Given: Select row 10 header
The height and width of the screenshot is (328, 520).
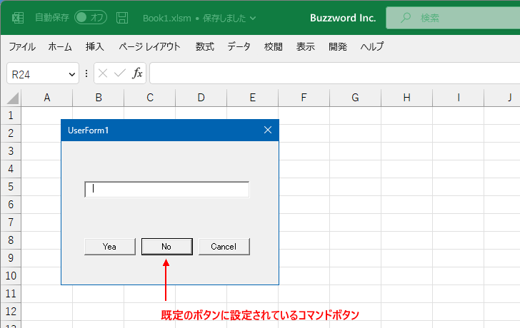Looking at the screenshot, I should pyautogui.click(x=11, y=276).
